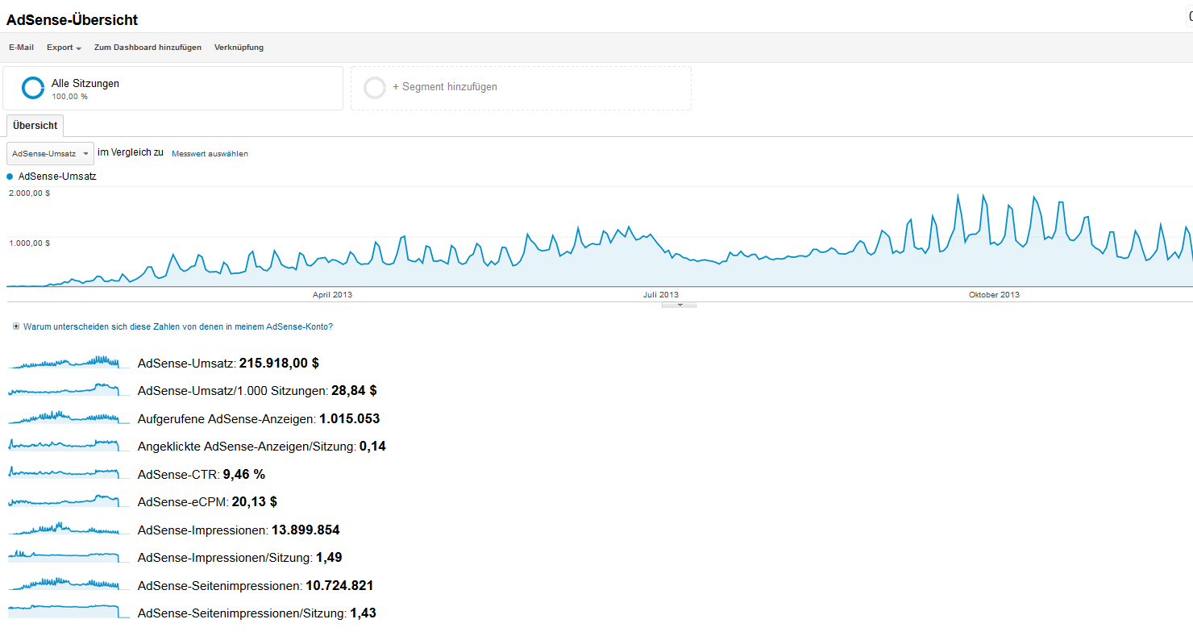The image size is (1193, 640).
Task: Expand the chart collapse handle below the timeline
Action: (680, 305)
